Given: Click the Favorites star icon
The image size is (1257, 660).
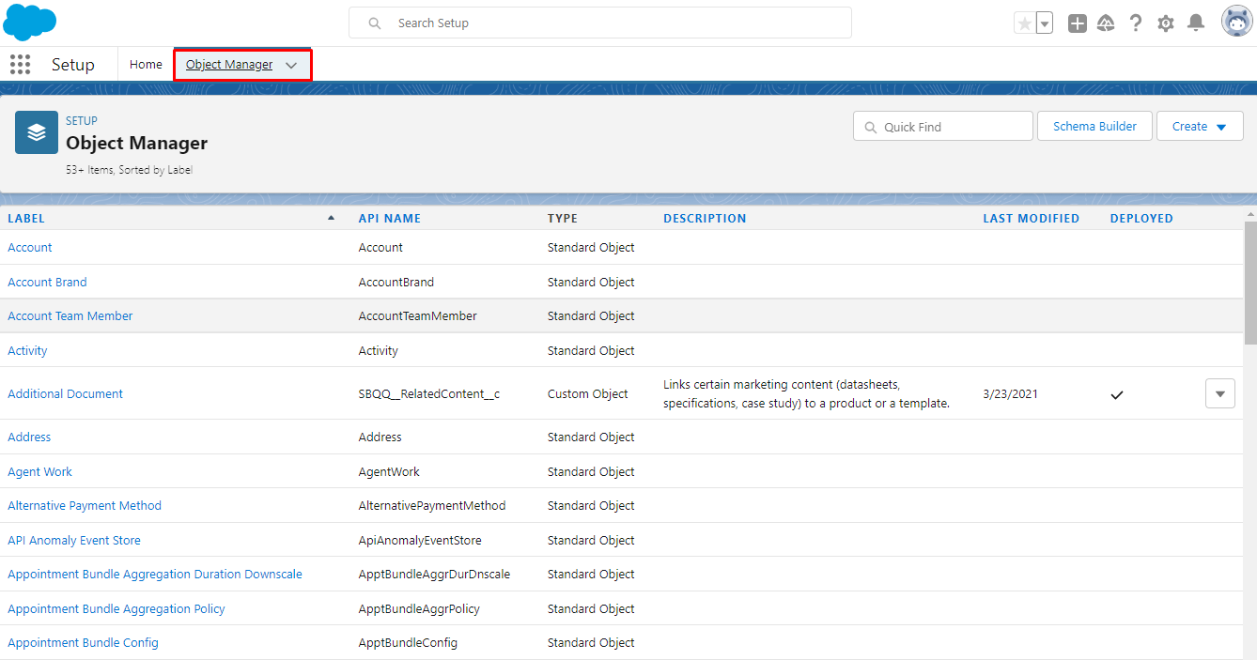Looking at the screenshot, I should coord(1024,23).
